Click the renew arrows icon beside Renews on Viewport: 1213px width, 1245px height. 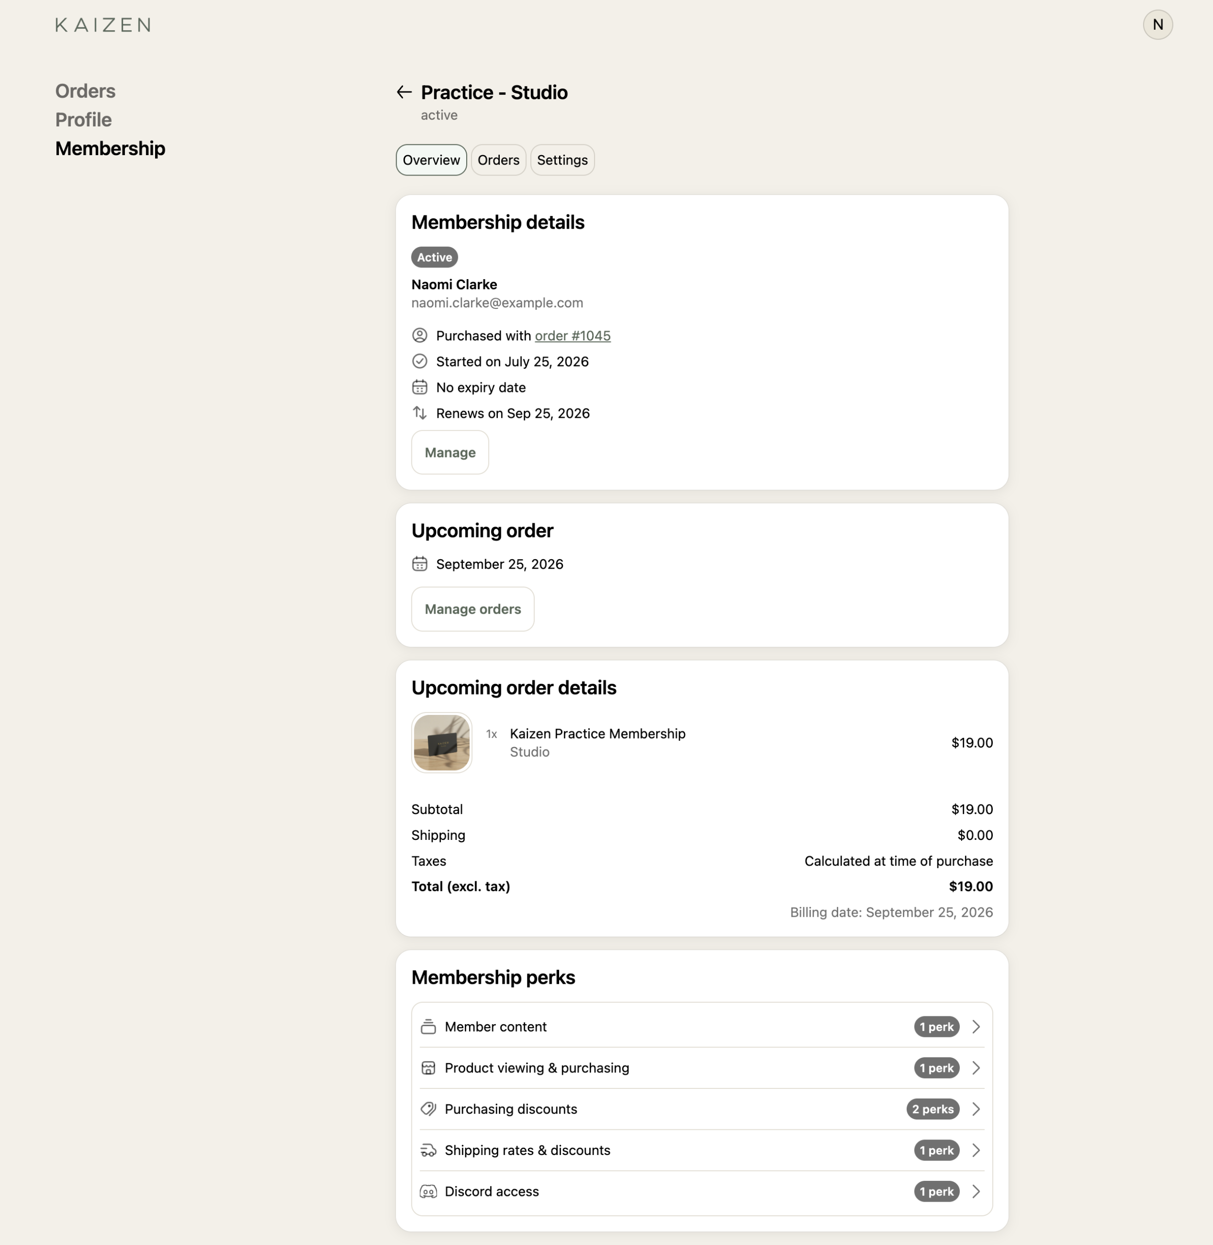coord(419,413)
